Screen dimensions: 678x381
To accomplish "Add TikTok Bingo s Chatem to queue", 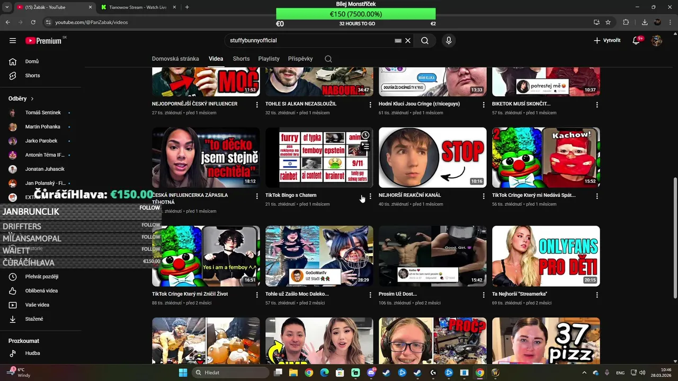I will 365,146.
